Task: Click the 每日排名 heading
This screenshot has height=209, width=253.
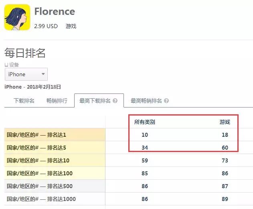Action: tap(25, 53)
